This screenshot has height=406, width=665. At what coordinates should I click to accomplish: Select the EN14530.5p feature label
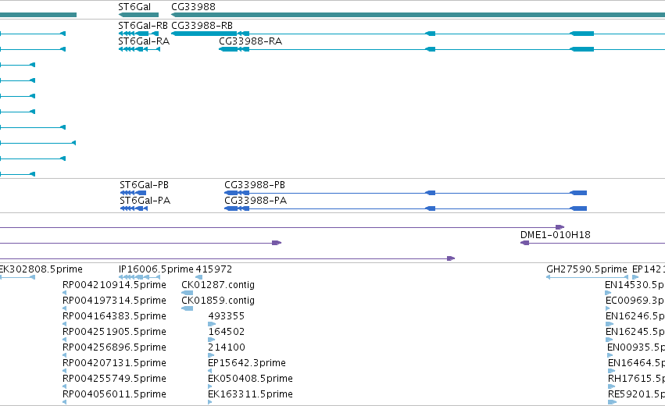coord(635,285)
